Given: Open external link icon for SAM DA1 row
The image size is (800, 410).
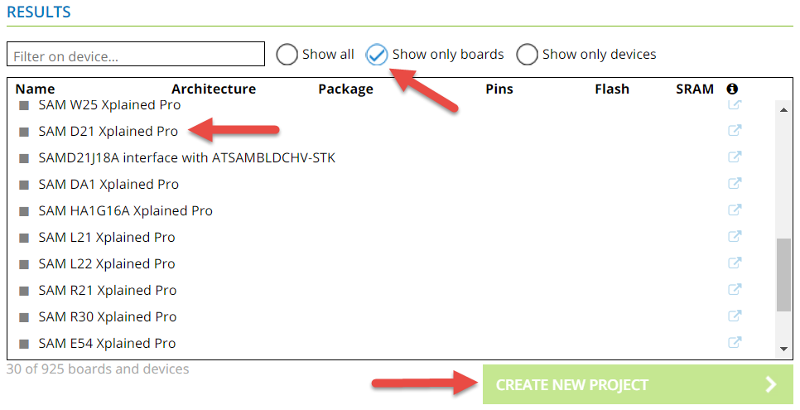Looking at the screenshot, I should click(x=734, y=183).
